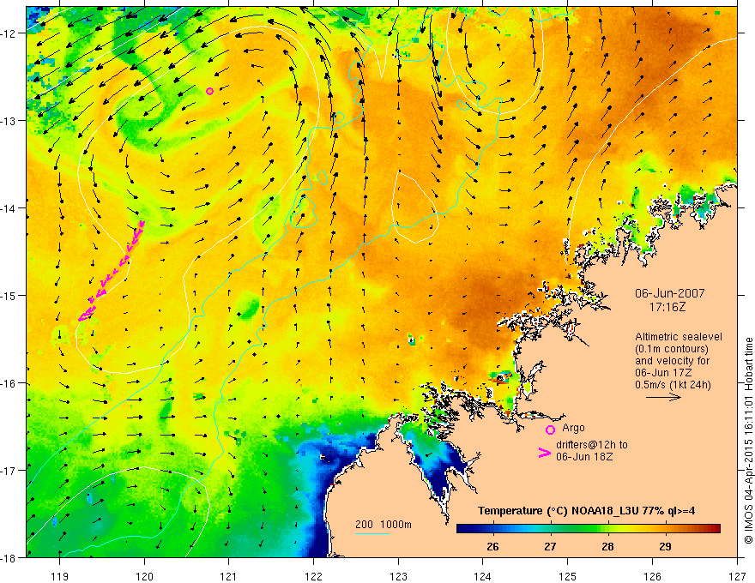Click the longitude label 123

point(398,576)
